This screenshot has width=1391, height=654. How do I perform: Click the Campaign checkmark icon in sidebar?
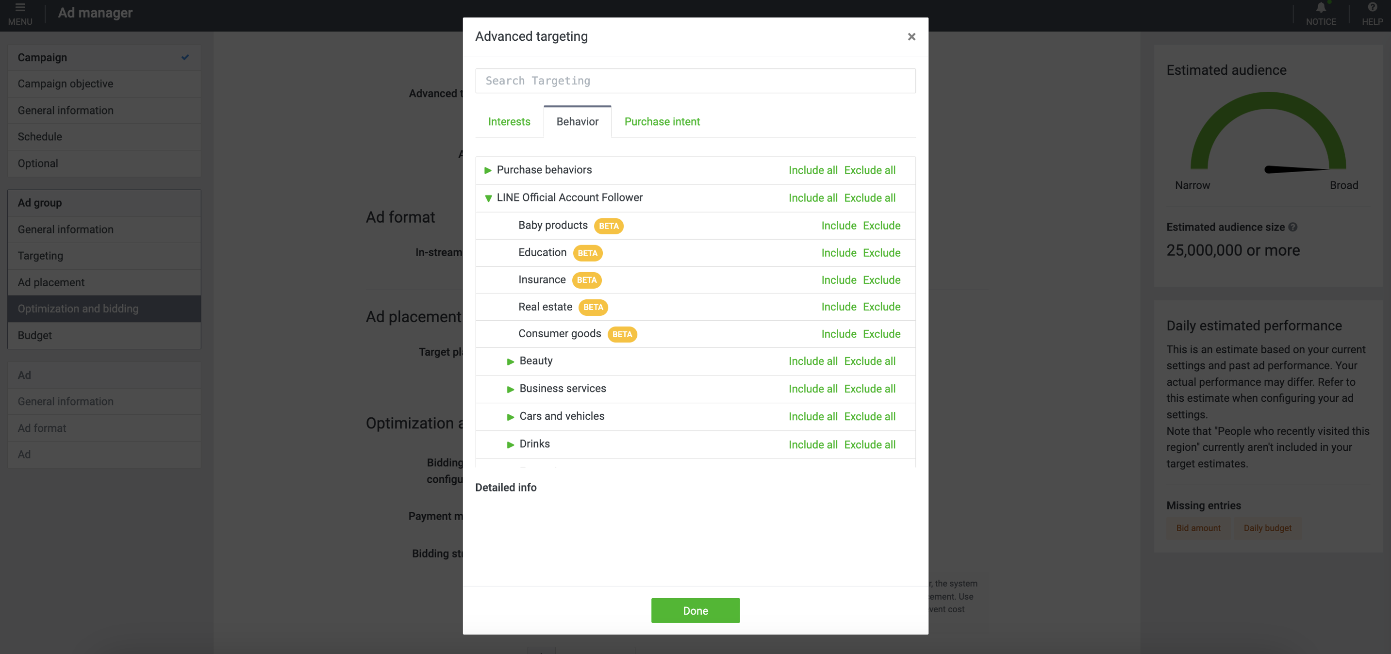185,57
